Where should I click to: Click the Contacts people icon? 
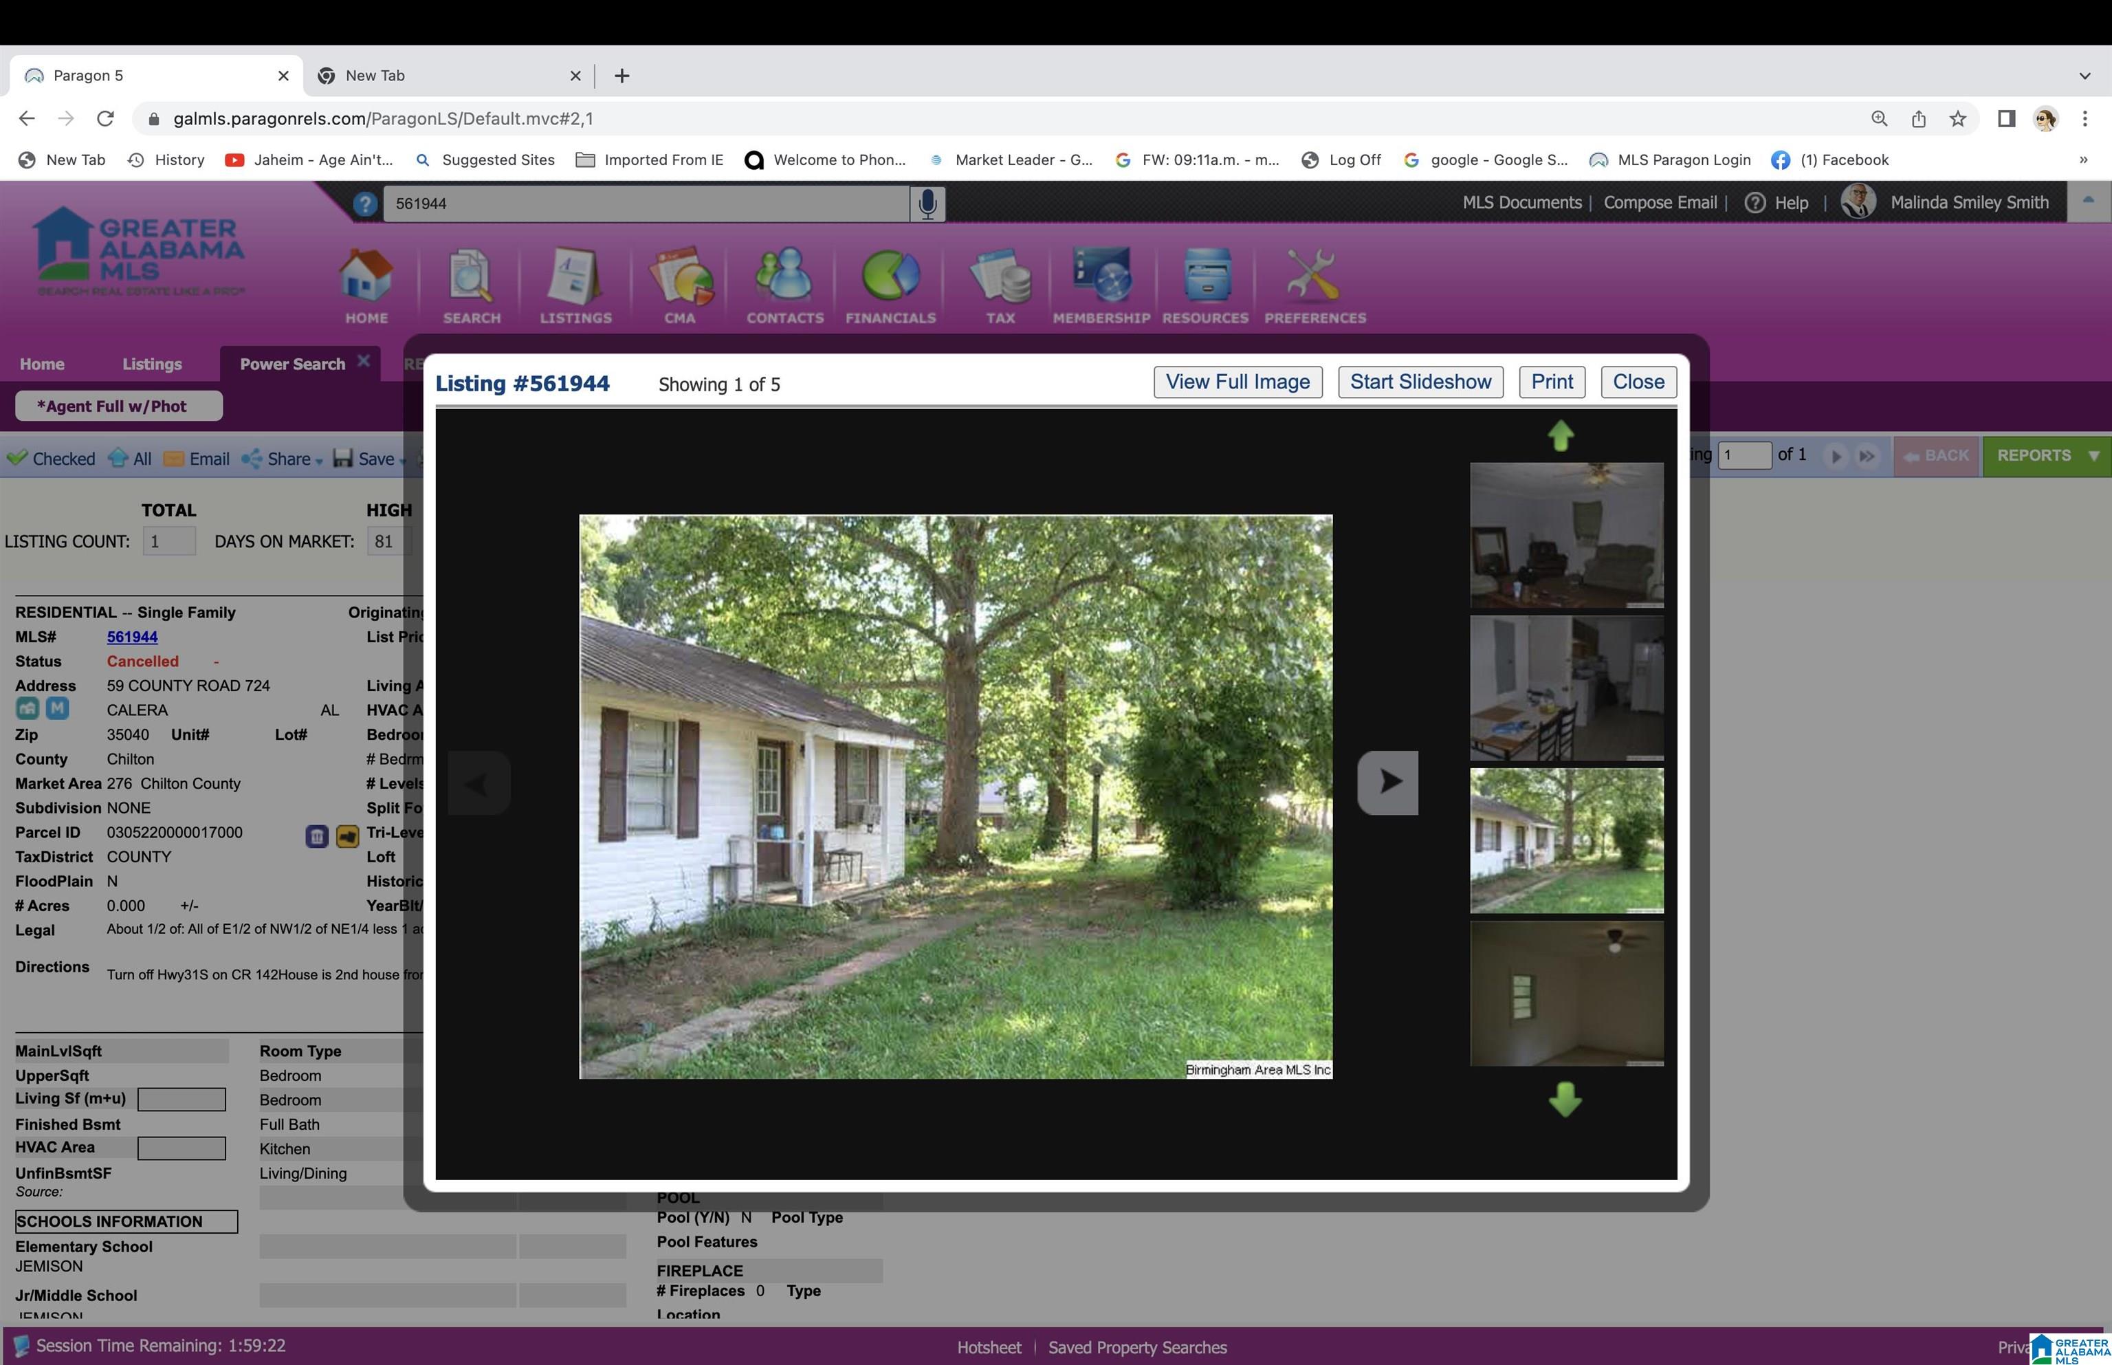[785, 276]
